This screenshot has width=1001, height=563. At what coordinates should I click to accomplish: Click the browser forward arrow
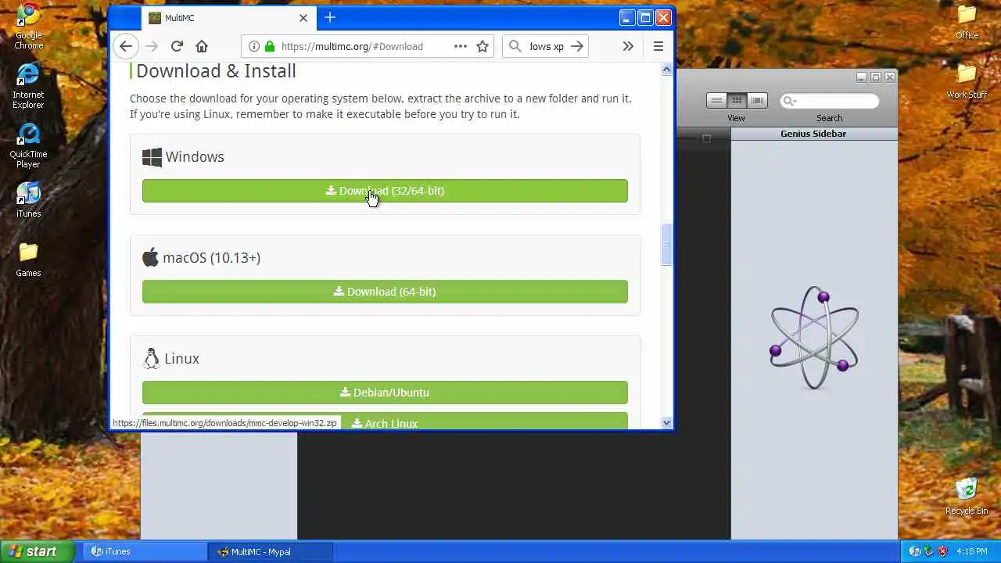point(152,46)
